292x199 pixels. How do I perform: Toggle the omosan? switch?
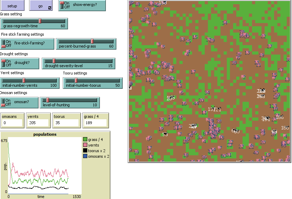[19, 102]
